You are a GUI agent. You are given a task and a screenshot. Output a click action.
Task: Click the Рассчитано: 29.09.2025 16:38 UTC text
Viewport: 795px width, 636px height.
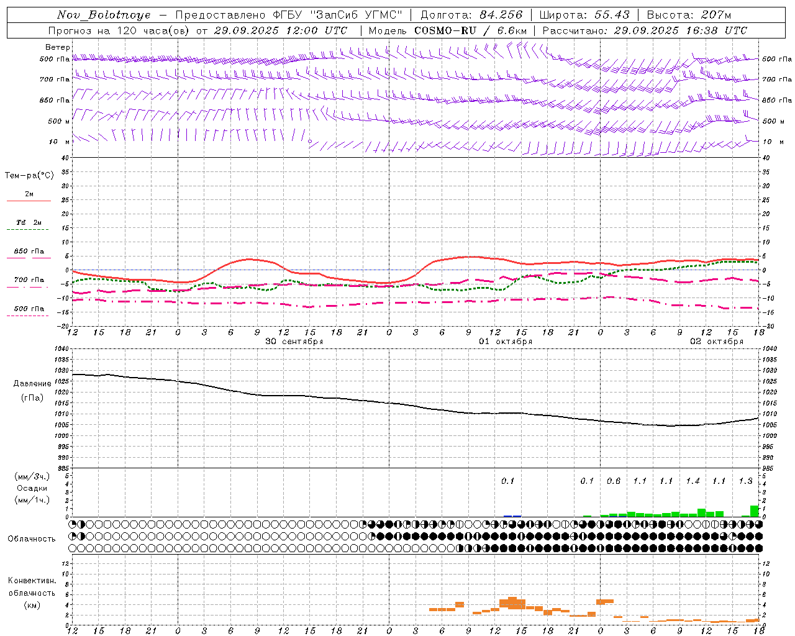coord(645,30)
